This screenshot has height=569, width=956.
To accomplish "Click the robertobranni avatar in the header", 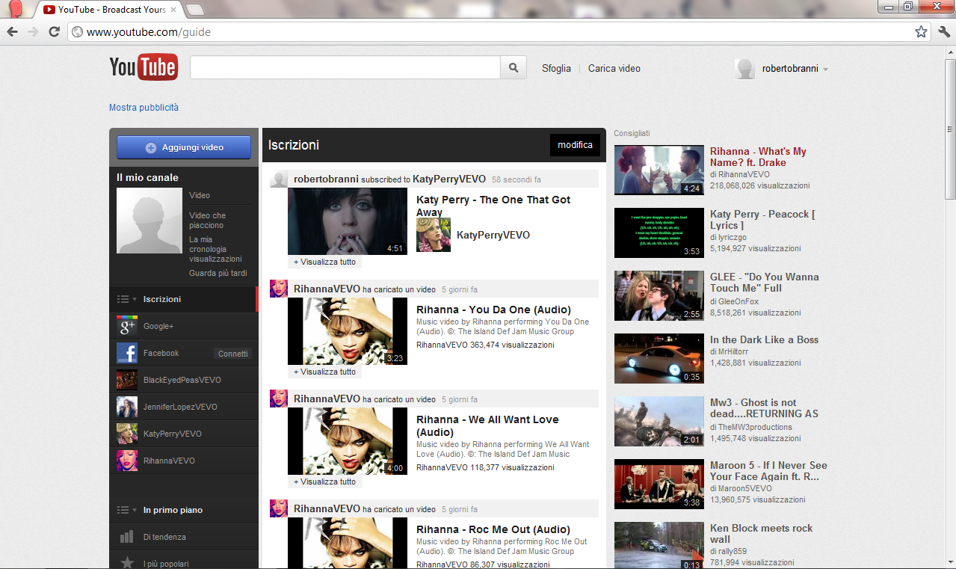I will [x=744, y=69].
